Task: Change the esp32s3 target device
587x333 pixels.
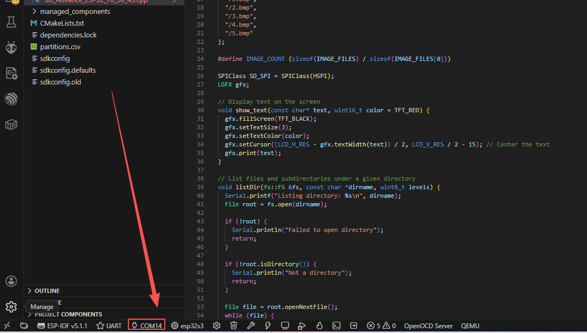Action: pyautogui.click(x=187, y=326)
